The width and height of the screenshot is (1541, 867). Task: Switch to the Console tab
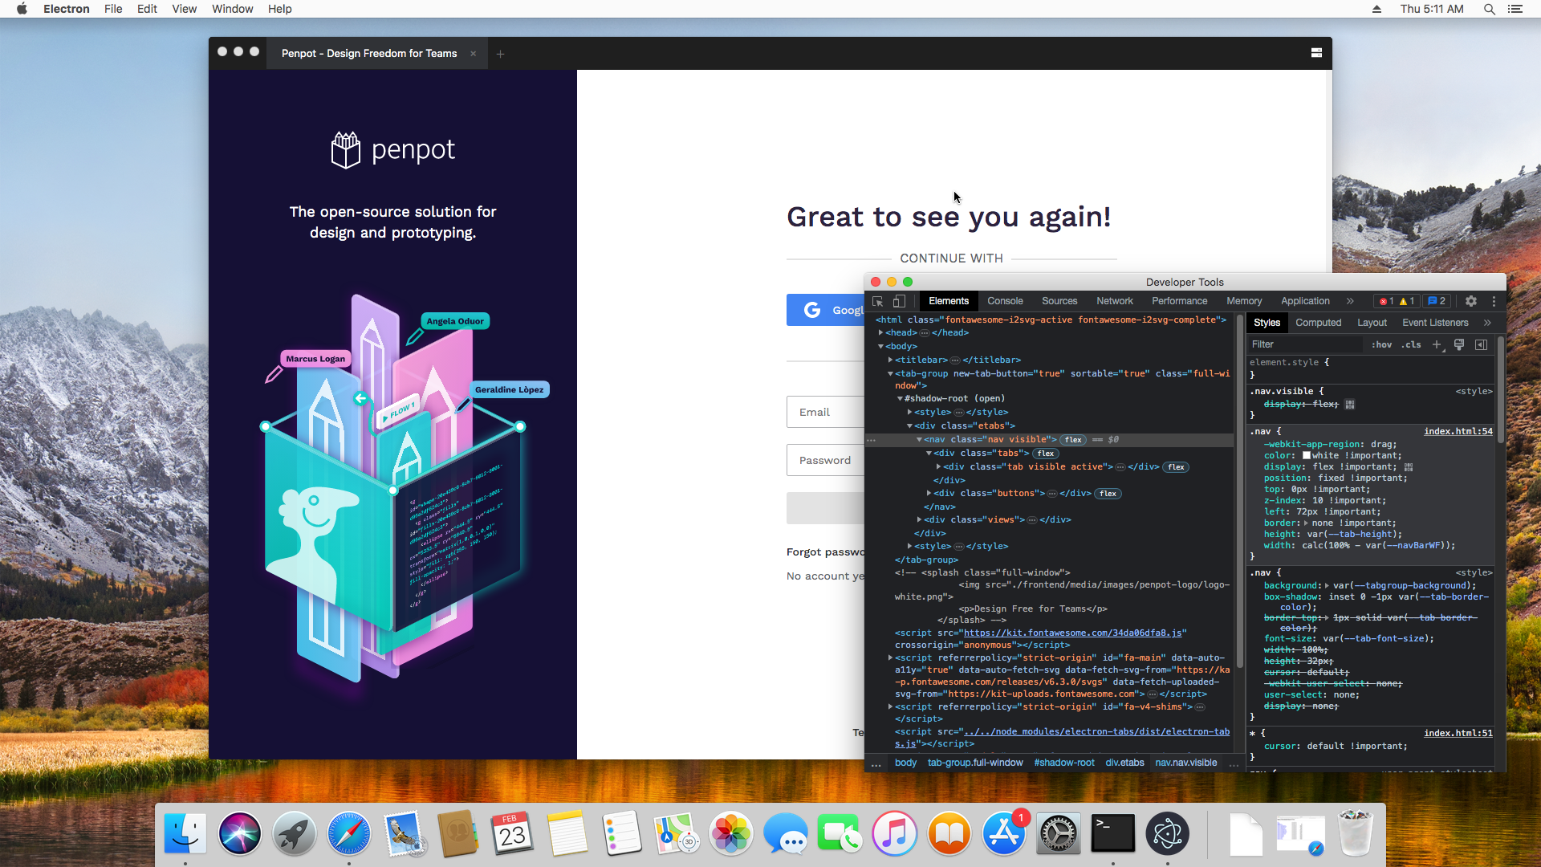click(x=1005, y=301)
